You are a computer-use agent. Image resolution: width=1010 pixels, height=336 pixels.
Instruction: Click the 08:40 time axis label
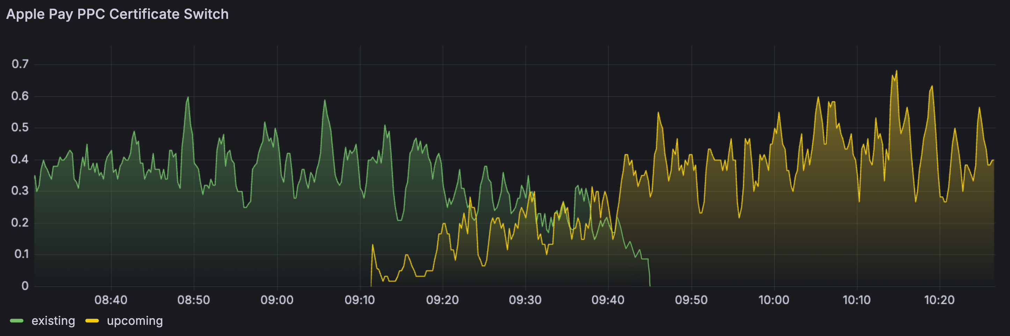[111, 300]
